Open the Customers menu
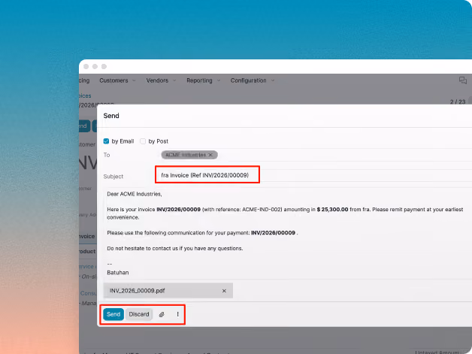Viewport: 472px width, 354px height. 117,80
